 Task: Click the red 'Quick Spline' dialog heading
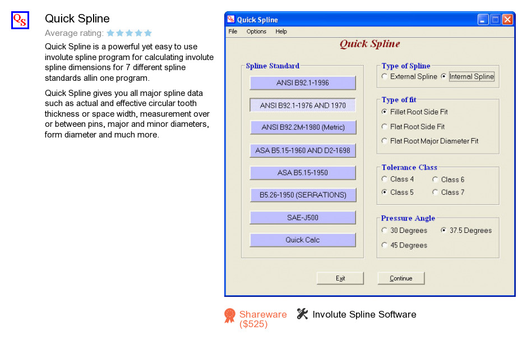coord(369,44)
